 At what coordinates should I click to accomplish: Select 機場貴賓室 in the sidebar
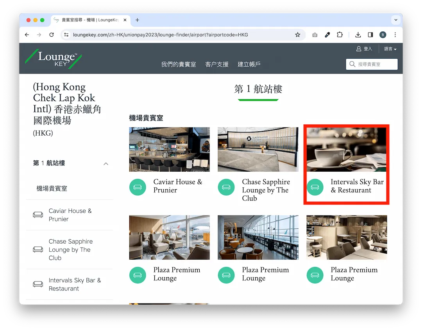[52, 188]
